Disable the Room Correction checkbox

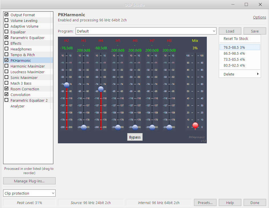point(7,89)
